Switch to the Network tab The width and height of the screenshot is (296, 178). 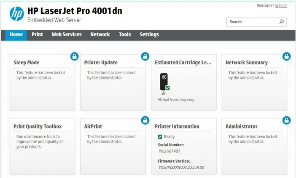[100, 35]
